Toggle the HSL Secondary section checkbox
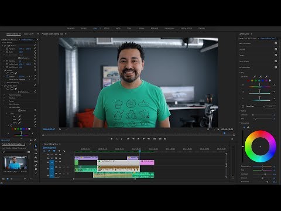This screenshot has height=211, width=281. coord(276,67)
